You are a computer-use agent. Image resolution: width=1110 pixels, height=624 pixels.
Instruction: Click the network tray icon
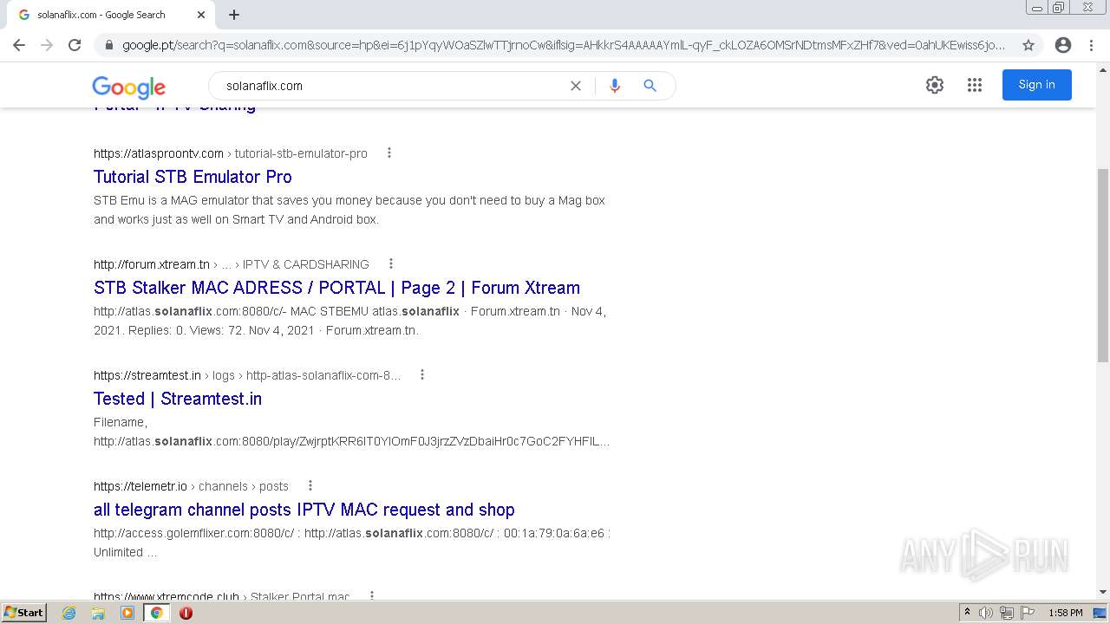pos(1007,613)
